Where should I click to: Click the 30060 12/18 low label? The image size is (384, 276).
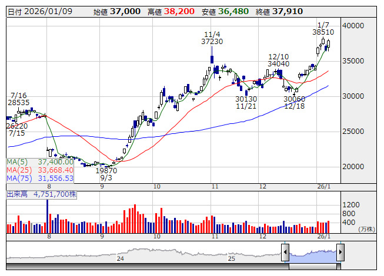click(x=295, y=103)
